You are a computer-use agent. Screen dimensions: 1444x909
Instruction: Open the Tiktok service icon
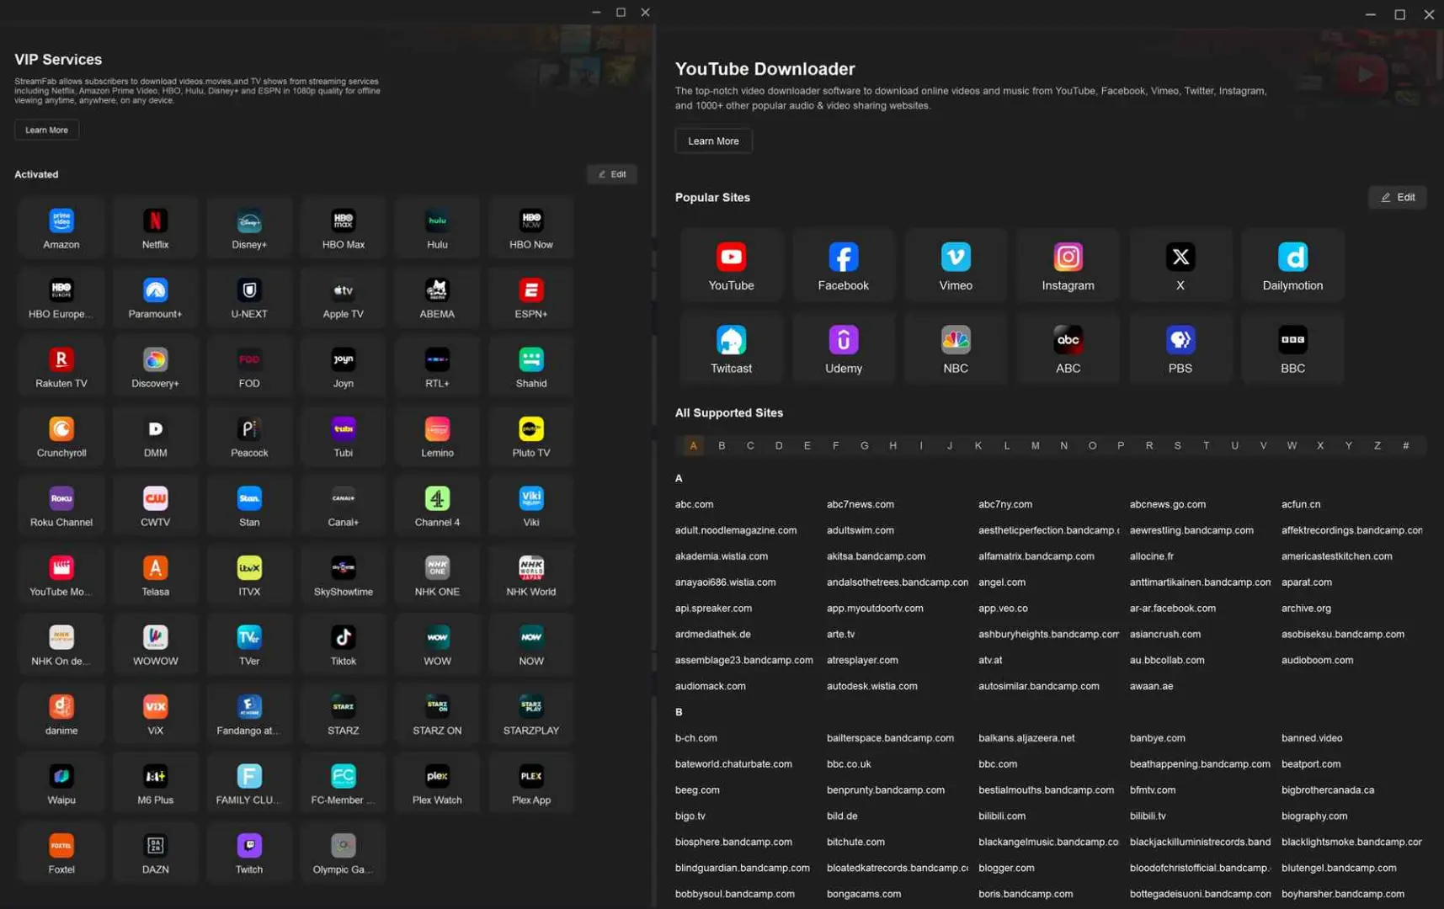click(344, 645)
